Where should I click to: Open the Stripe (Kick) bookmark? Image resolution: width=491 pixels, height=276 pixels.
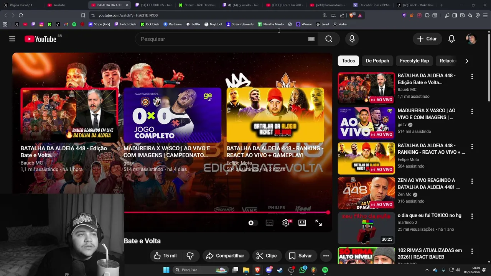click(99, 24)
